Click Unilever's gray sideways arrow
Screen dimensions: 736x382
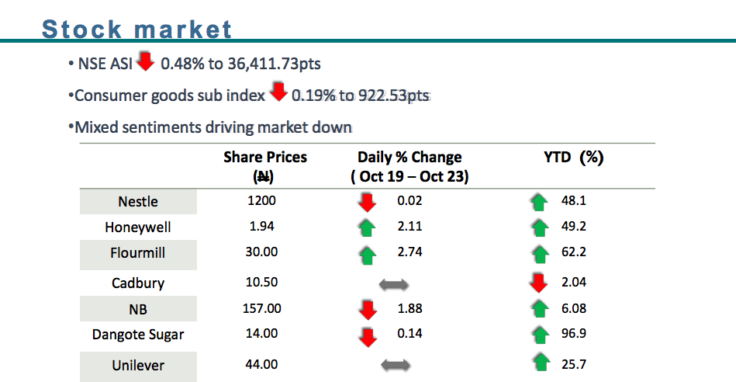[394, 364]
